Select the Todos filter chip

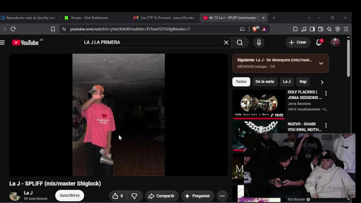point(241,82)
